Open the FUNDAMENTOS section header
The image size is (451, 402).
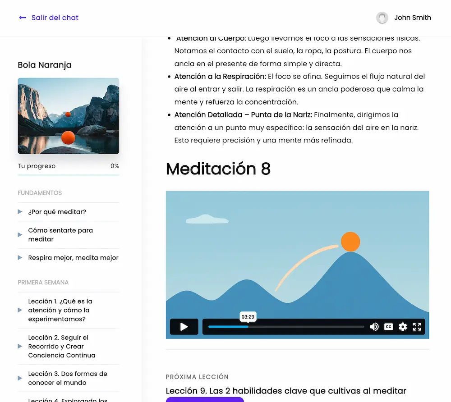(40, 192)
